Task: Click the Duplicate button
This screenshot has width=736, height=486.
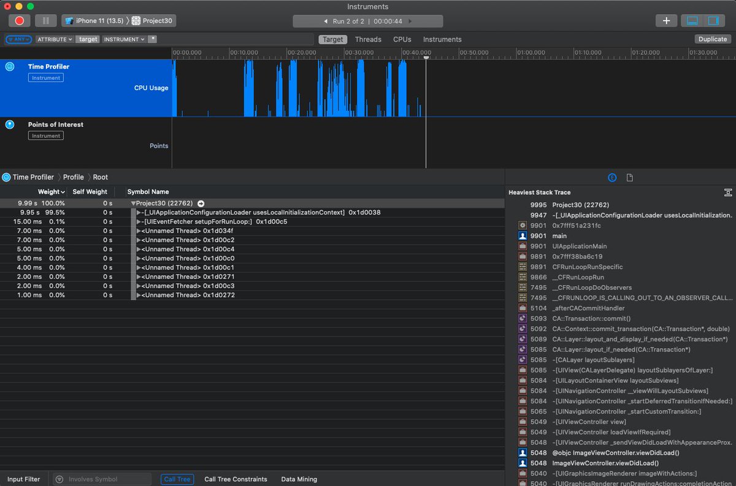Action: (713, 39)
